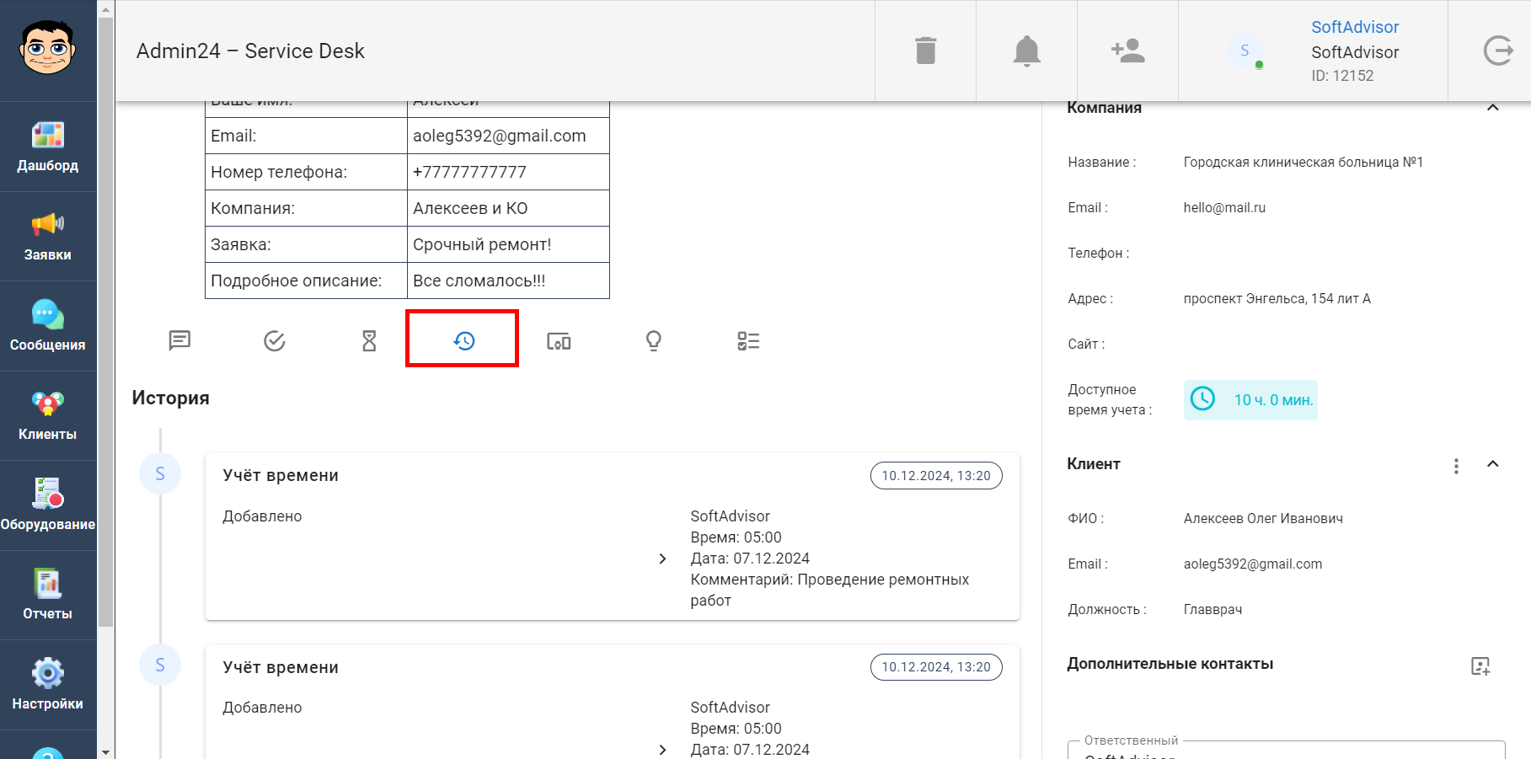Click the SoftAdvisor profile link
Viewport: 1531px width, 759px height.
point(1354,27)
